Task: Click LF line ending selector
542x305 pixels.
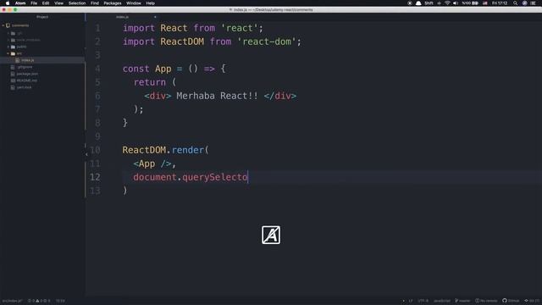Action: pos(411,301)
